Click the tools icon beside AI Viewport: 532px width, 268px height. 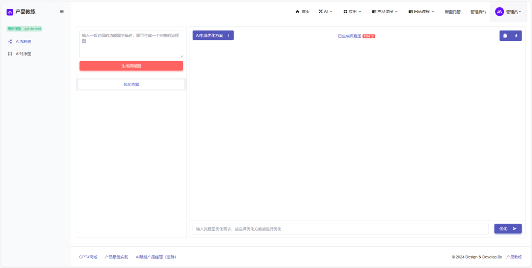[321, 11]
